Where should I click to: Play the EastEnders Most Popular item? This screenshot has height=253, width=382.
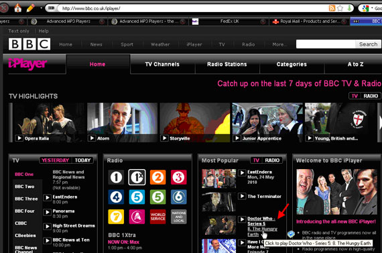[242, 172]
